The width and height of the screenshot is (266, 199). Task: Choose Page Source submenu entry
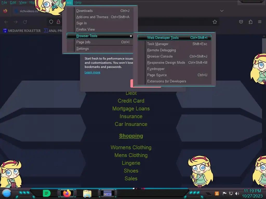pyautogui.click(x=174, y=75)
